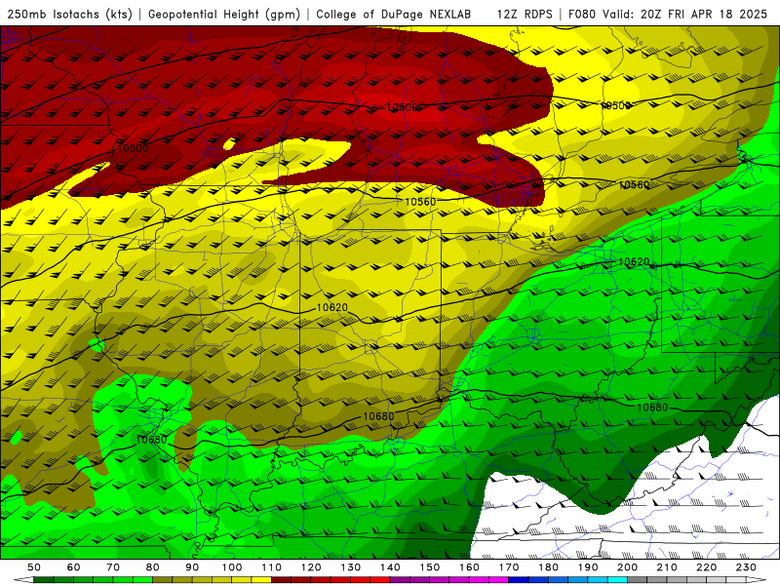Click the 220 legend value
780x585 pixels.
click(x=707, y=567)
